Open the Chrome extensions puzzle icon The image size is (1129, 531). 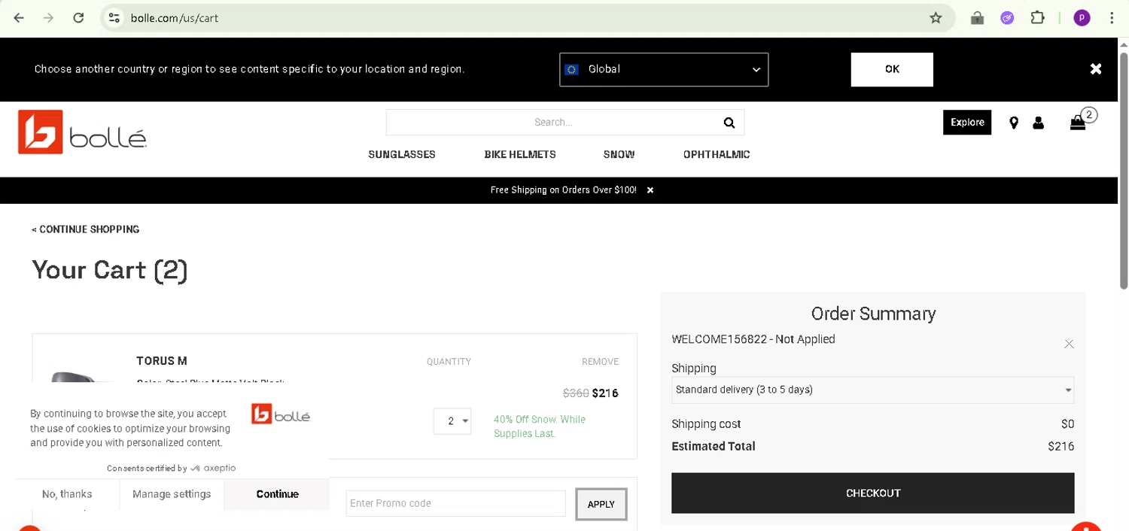[x=1037, y=18]
